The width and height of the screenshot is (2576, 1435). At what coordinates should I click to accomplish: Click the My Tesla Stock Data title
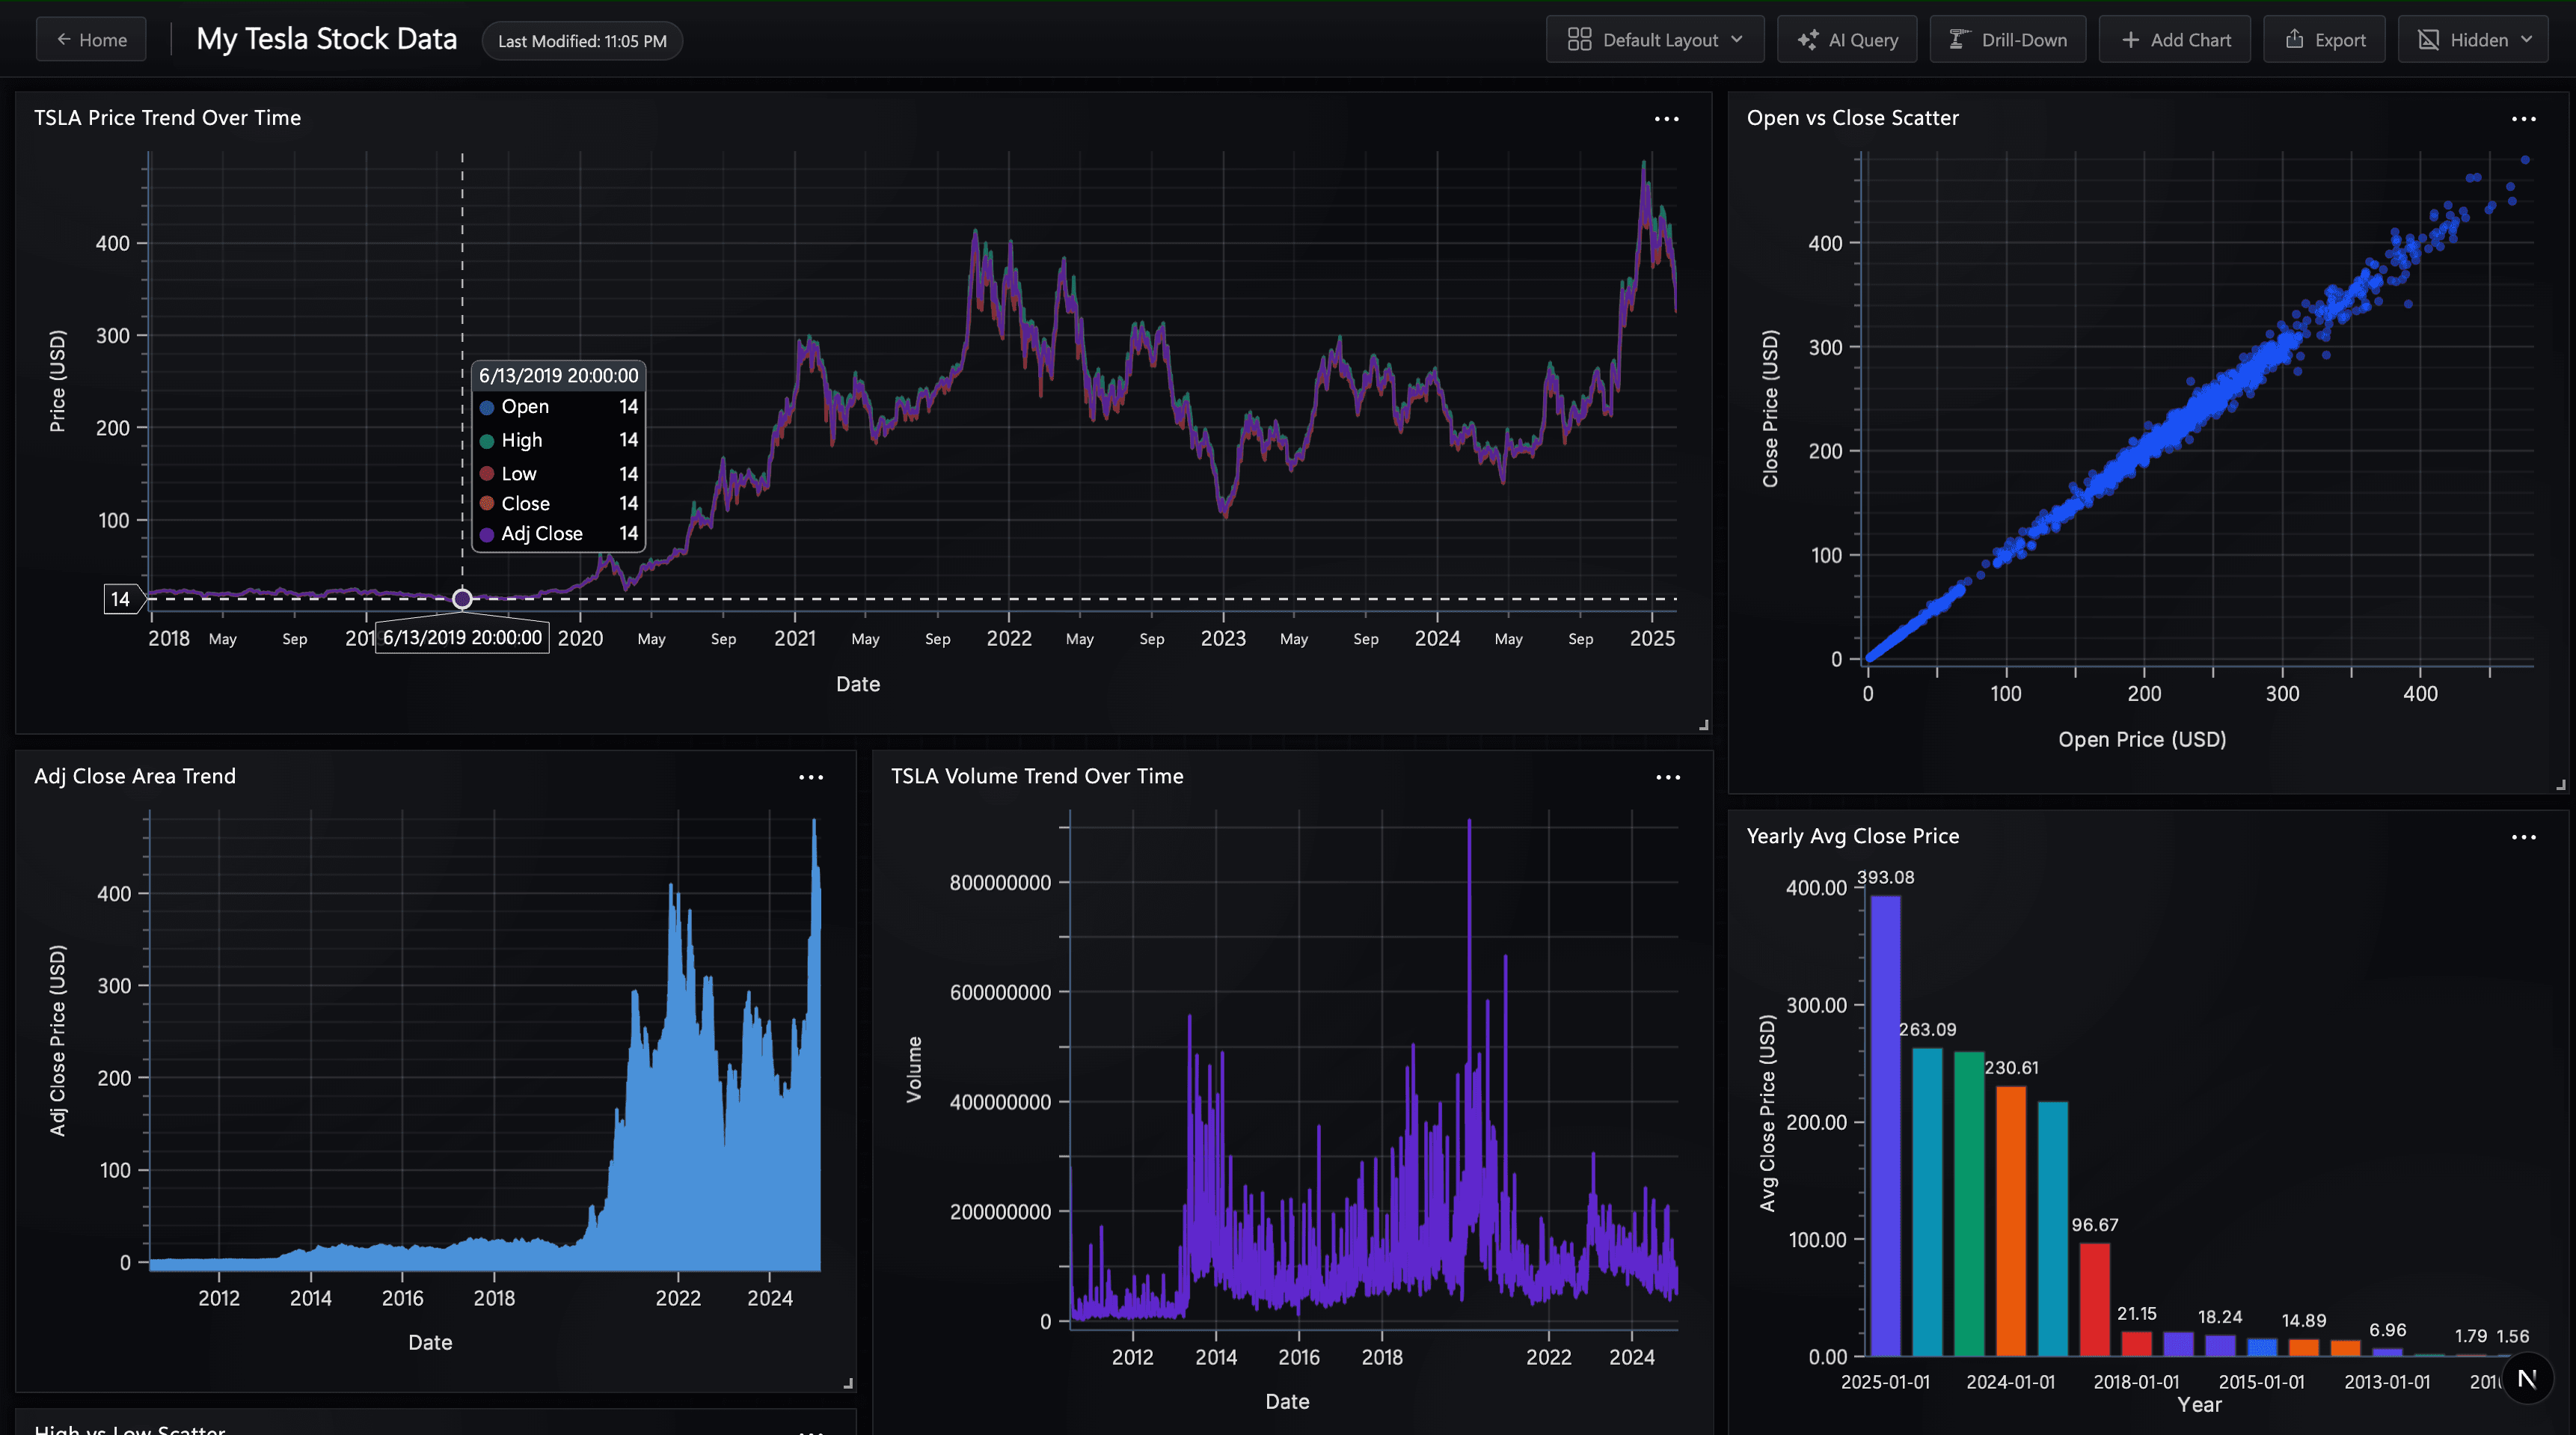pyautogui.click(x=327, y=39)
